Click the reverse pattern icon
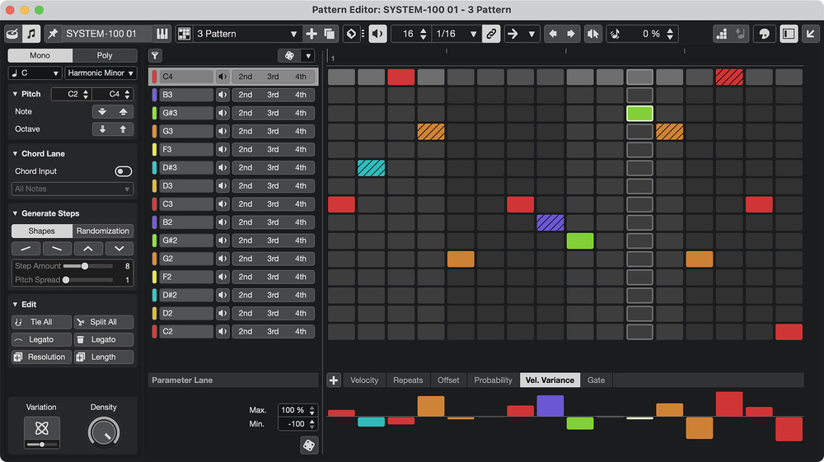Image resolution: width=824 pixels, height=462 pixels. pos(592,34)
